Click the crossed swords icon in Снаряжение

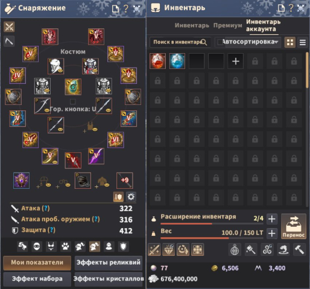9,27
